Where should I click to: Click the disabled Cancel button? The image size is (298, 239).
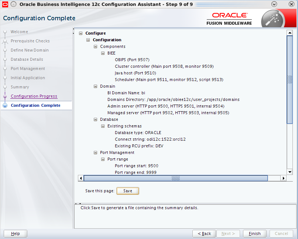tap(281, 234)
